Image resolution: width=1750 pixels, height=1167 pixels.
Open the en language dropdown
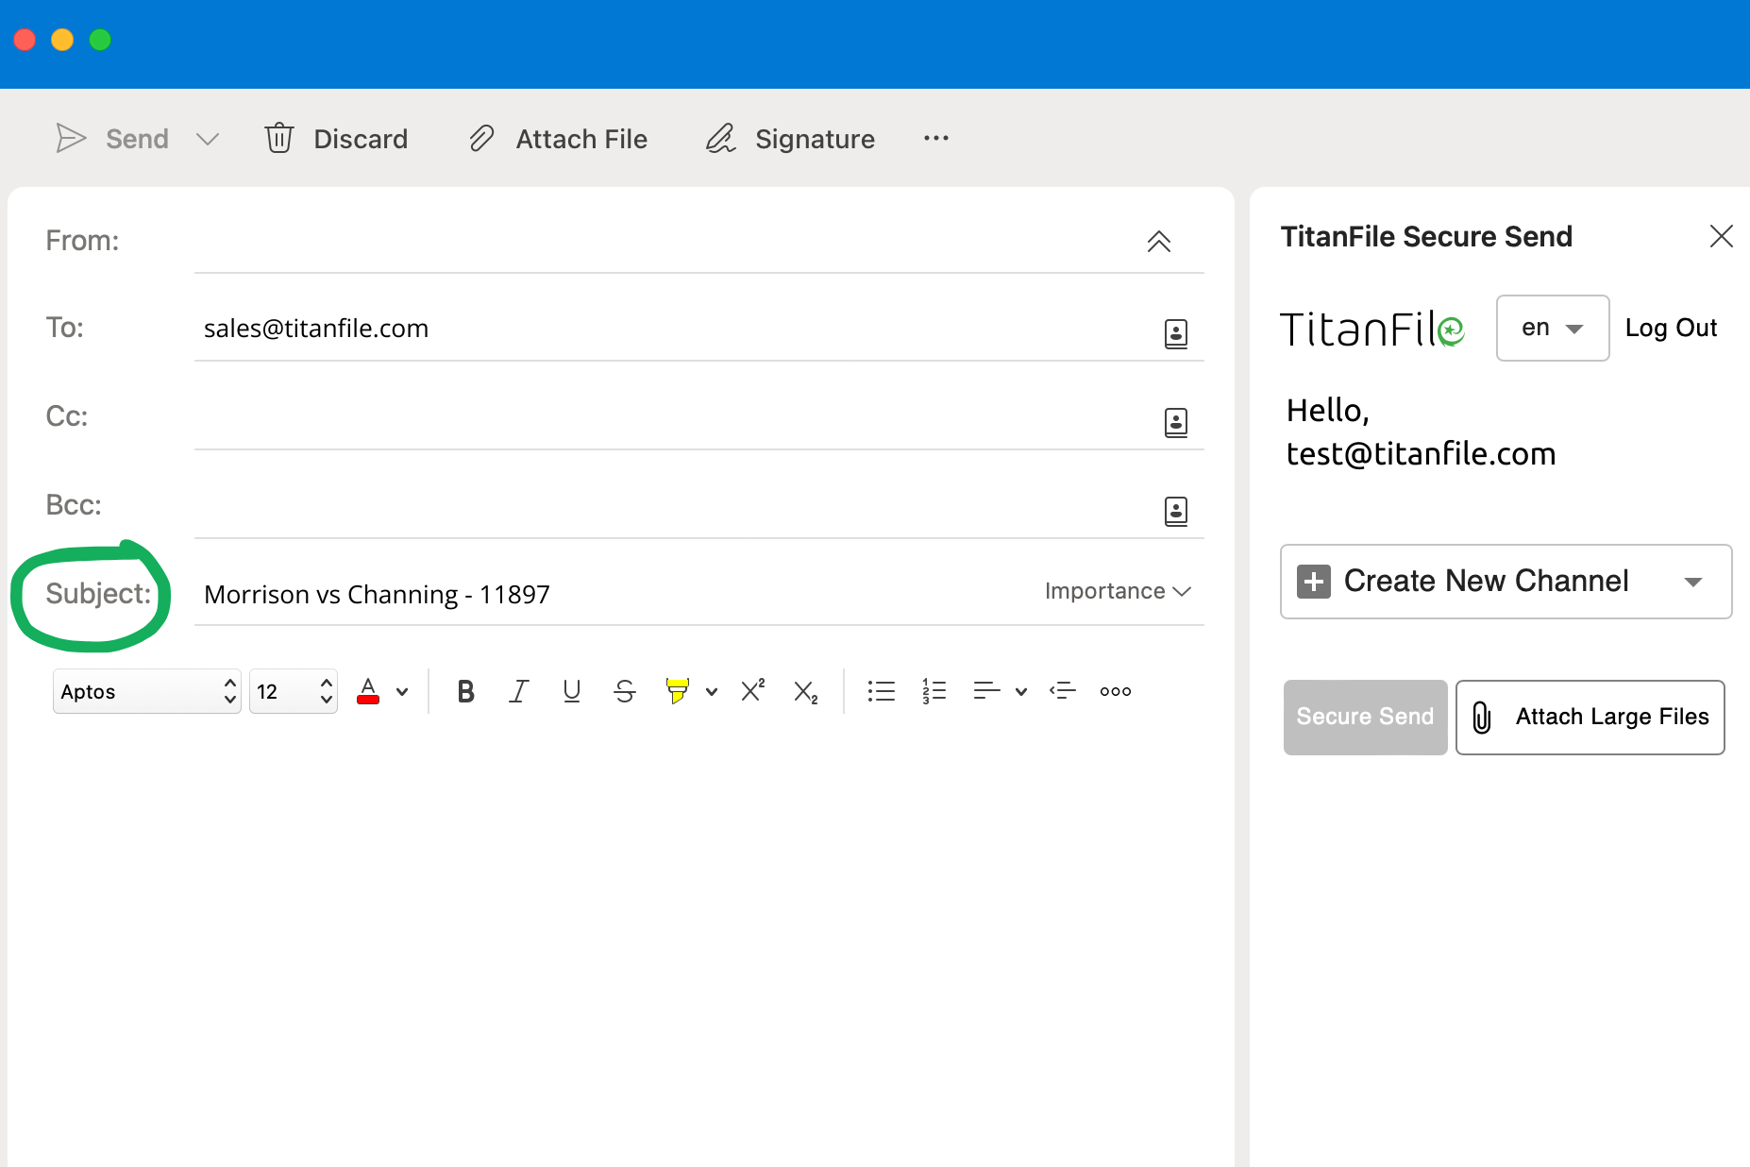click(x=1553, y=328)
